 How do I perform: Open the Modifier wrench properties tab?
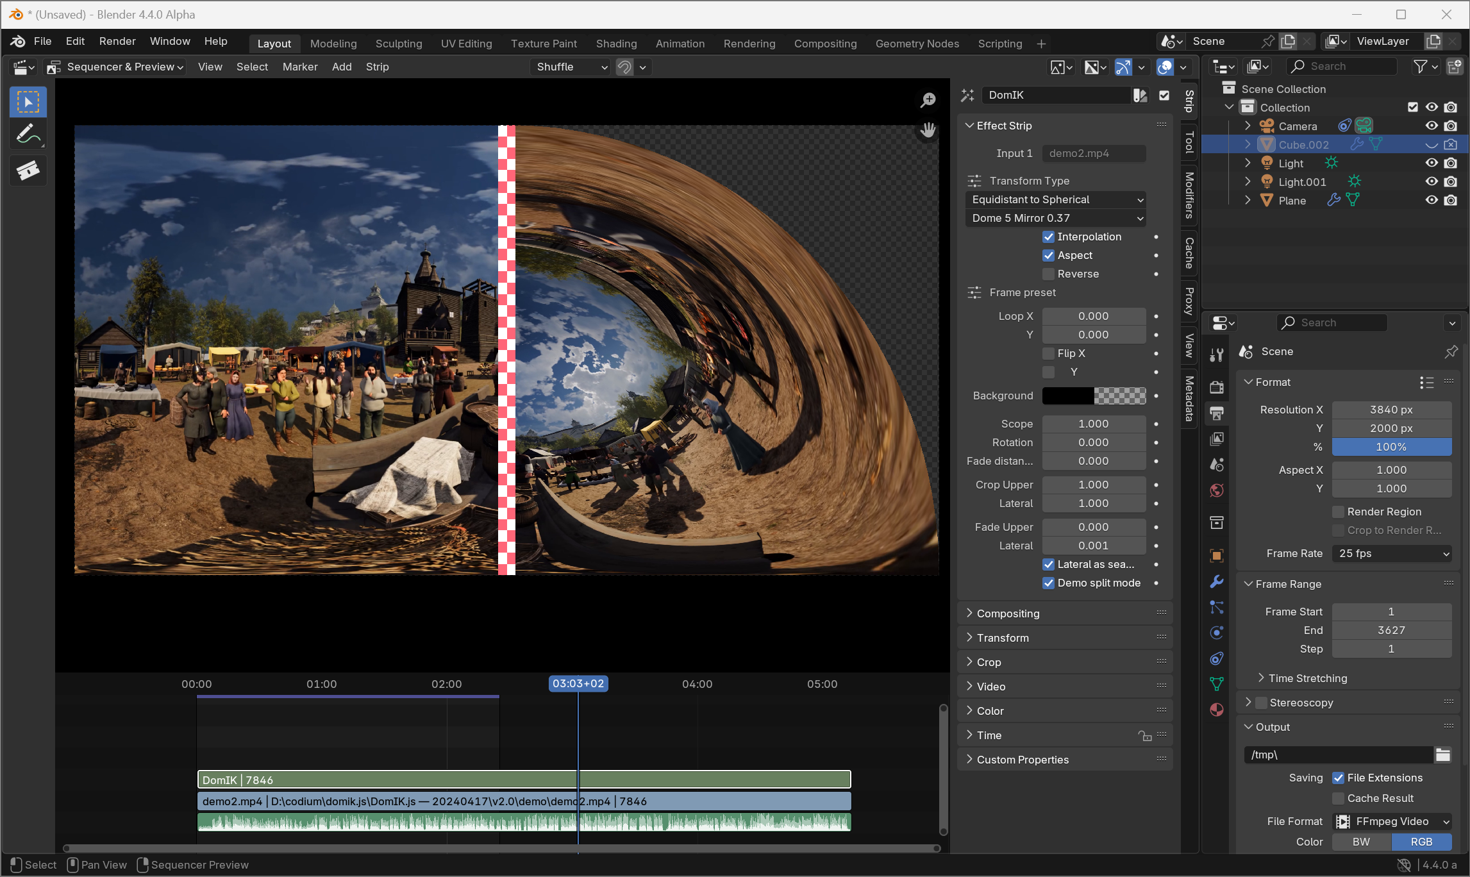point(1217,581)
